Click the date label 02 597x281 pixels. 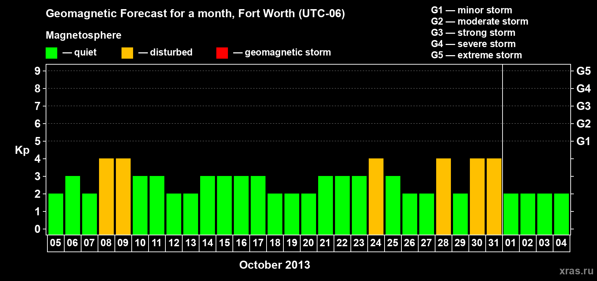(527, 243)
